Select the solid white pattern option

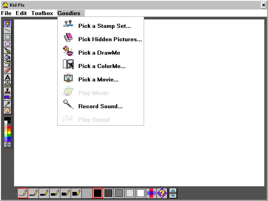click(140, 193)
